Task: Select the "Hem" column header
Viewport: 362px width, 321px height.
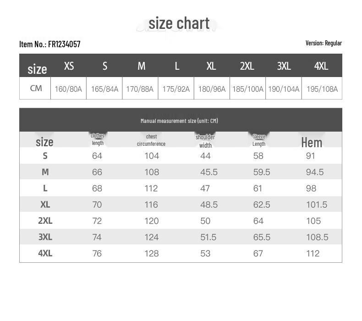Action: [x=312, y=142]
